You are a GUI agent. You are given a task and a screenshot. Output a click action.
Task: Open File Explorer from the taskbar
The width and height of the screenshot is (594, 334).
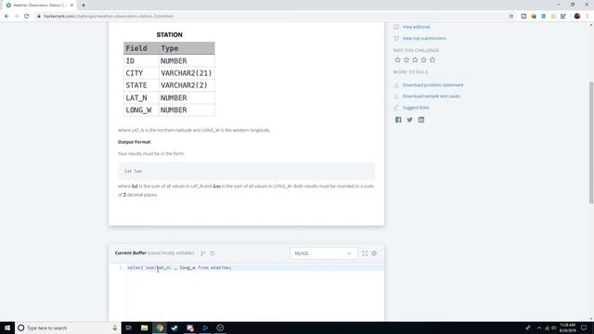[x=145, y=328]
